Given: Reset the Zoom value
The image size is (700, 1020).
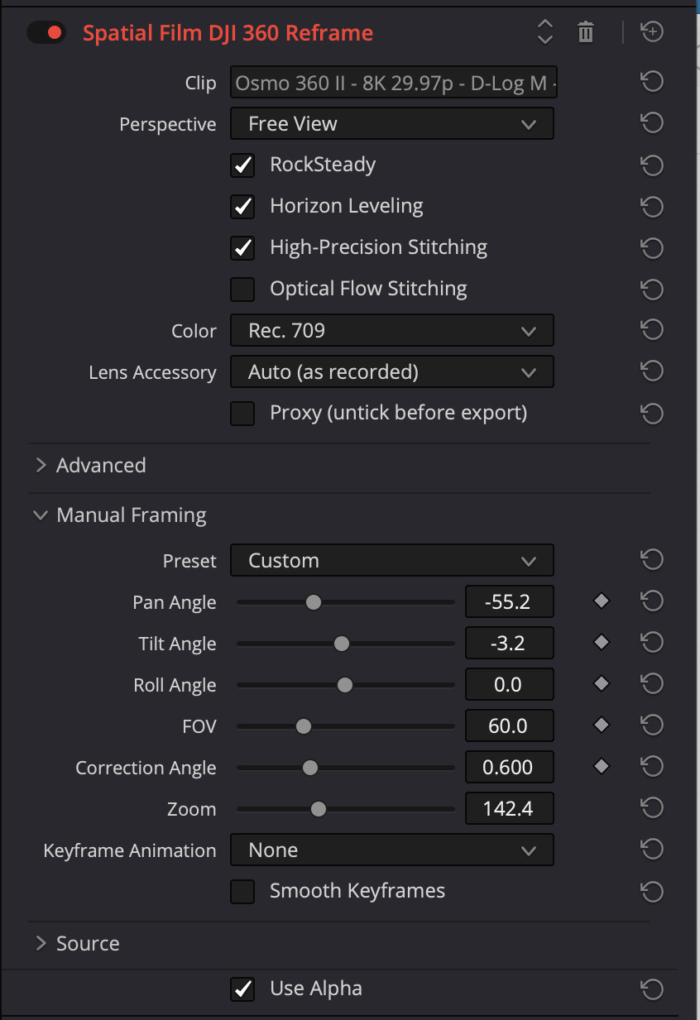Looking at the screenshot, I should (652, 808).
